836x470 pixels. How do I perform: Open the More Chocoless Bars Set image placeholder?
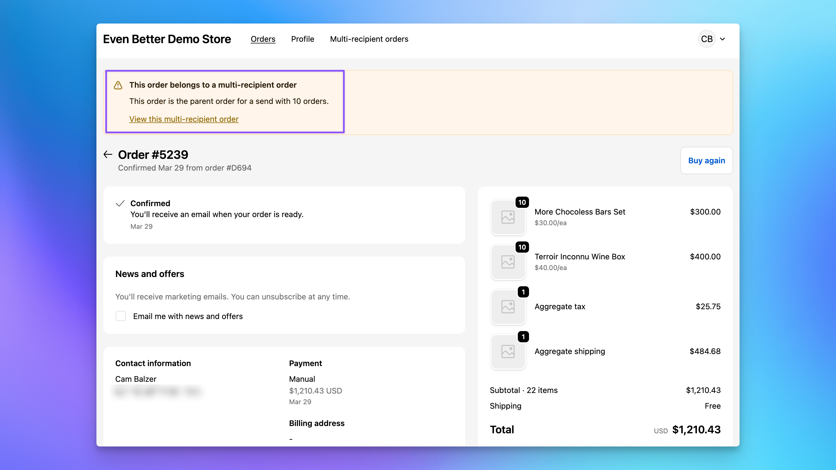[x=508, y=218]
